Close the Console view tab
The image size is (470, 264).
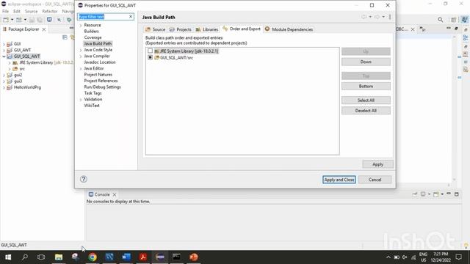(115, 194)
